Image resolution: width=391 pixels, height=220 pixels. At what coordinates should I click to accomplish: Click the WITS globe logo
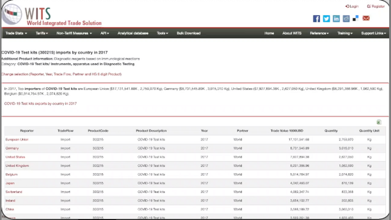tap(12, 14)
